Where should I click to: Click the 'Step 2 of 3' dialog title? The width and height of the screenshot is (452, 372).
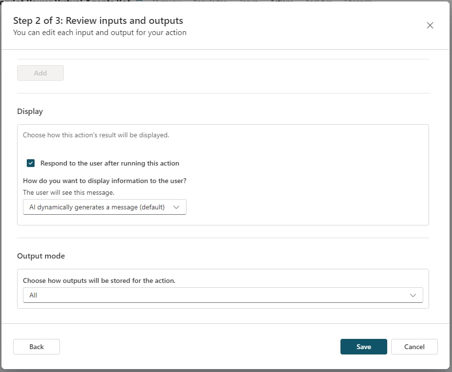tap(98, 21)
